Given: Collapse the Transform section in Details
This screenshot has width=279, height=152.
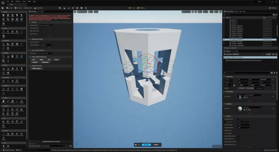Looking at the screenshot, I should [224, 77].
